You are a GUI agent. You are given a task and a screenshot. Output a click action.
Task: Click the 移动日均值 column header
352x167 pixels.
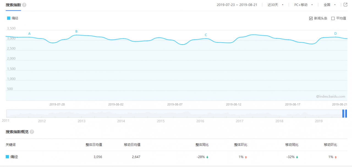tap(132, 145)
